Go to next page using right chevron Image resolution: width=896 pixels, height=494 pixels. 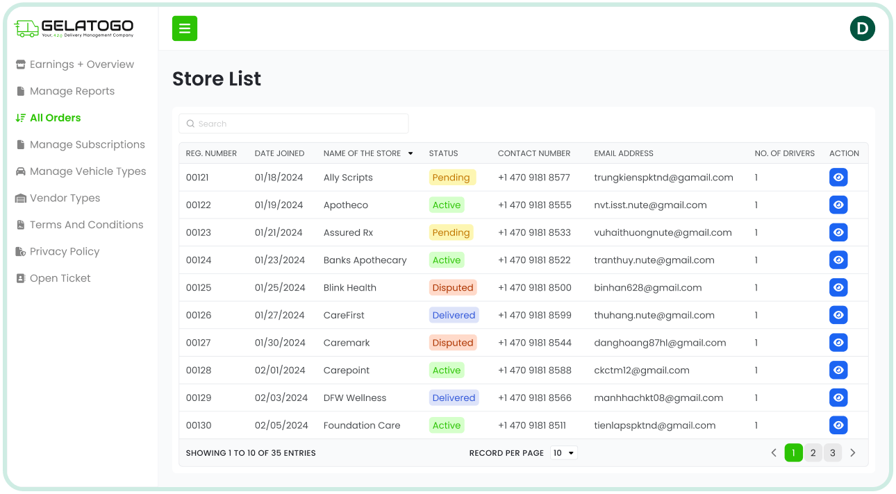(853, 453)
